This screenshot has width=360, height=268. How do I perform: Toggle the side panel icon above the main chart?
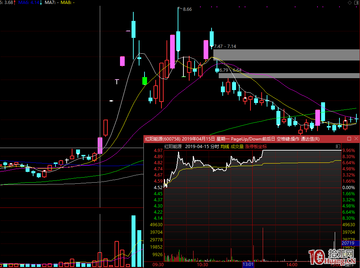pyautogui.click(x=356, y=3)
